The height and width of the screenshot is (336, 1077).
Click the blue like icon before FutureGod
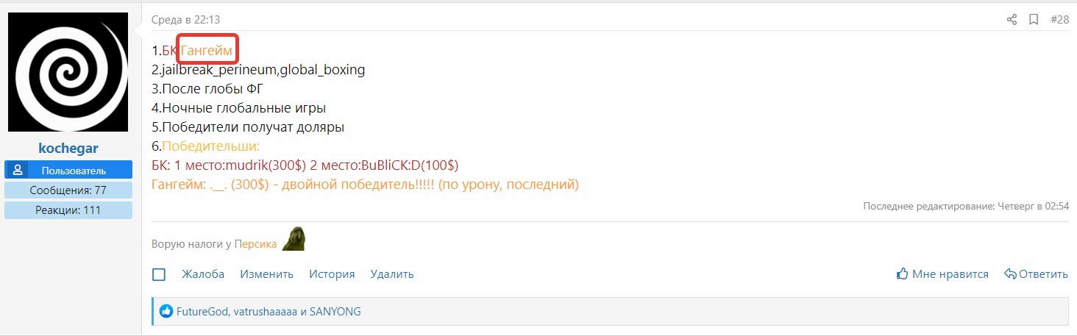pyautogui.click(x=166, y=311)
